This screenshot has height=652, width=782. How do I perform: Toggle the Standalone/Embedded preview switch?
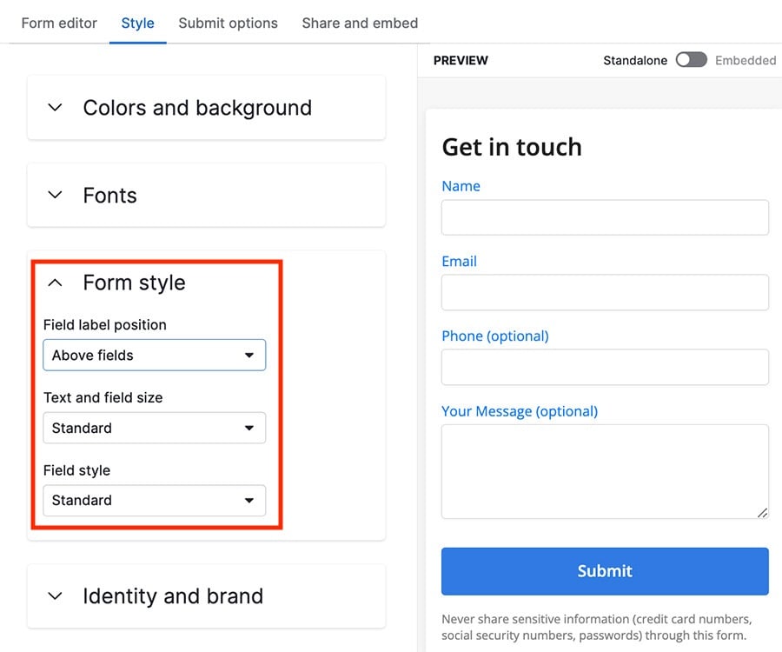(691, 60)
